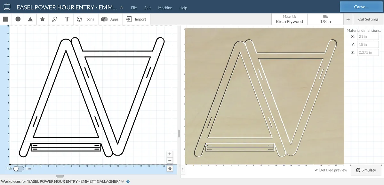Select the Triangle shape tool
The width and height of the screenshot is (384, 185).
coord(30,19)
